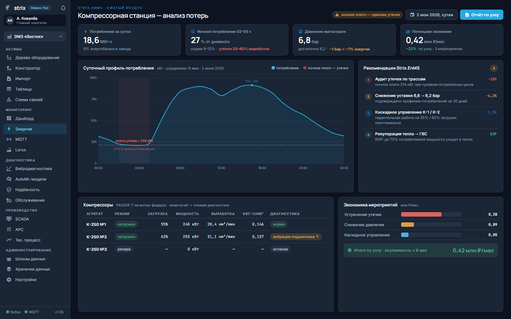Click the Шлюзы данных icon
511x319 pixels.
tap(9, 259)
